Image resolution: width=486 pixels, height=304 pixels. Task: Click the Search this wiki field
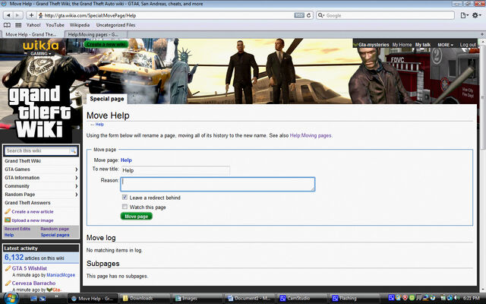click(x=37, y=150)
